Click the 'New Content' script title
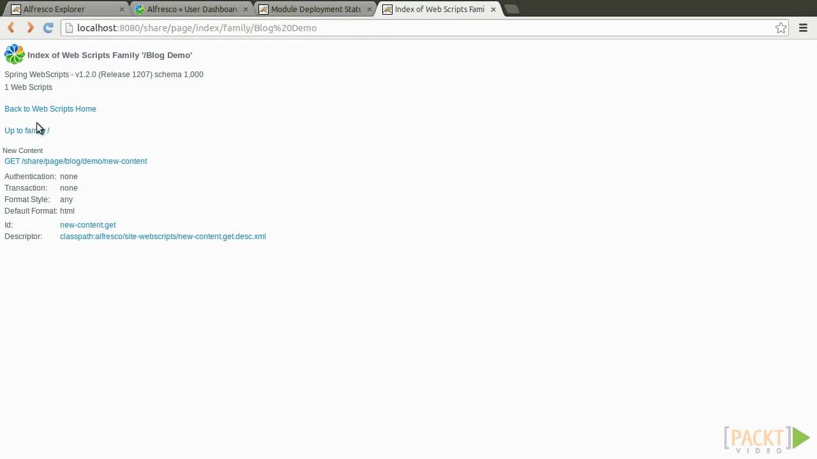817x459 pixels. click(x=23, y=150)
